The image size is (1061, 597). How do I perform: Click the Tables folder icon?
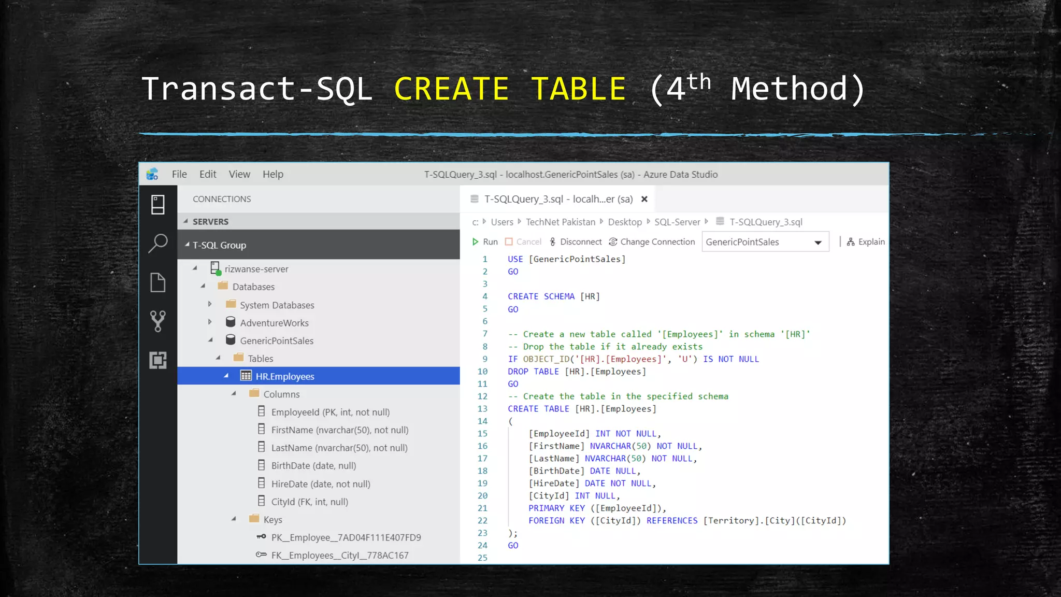point(238,358)
